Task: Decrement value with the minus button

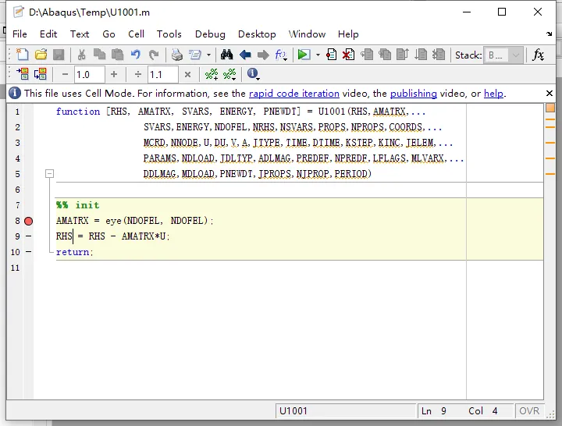Action: point(65,75)
